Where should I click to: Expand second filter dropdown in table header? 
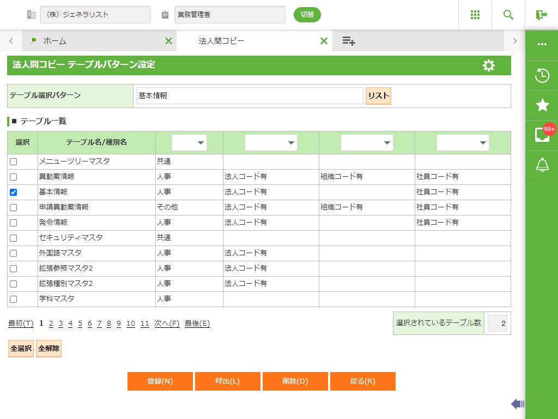(271, 143)
